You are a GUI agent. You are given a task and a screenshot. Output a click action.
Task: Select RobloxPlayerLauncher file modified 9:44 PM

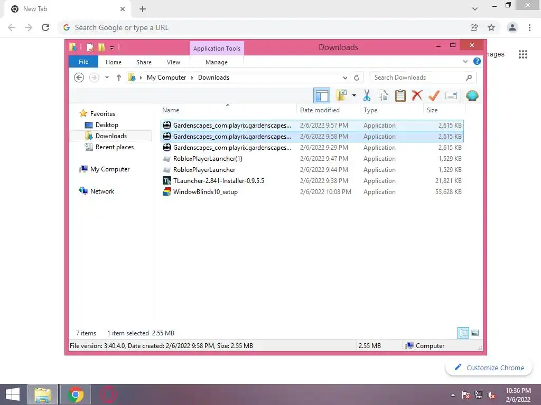312,169
